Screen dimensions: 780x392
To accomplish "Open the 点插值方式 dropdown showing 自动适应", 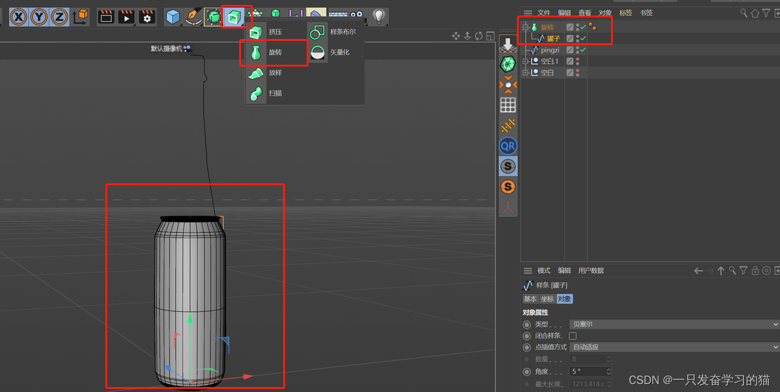I will (x=670, y=346).
